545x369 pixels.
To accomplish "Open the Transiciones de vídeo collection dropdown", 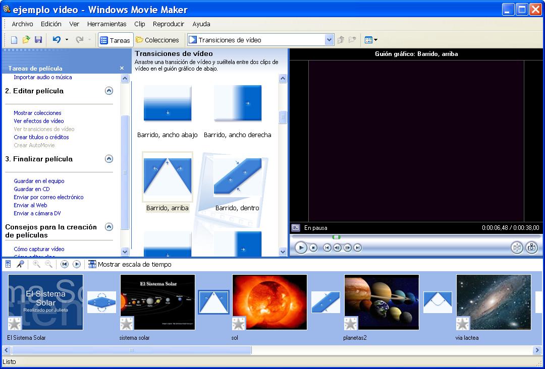I will pyautogui.click(x=329, y=40).
